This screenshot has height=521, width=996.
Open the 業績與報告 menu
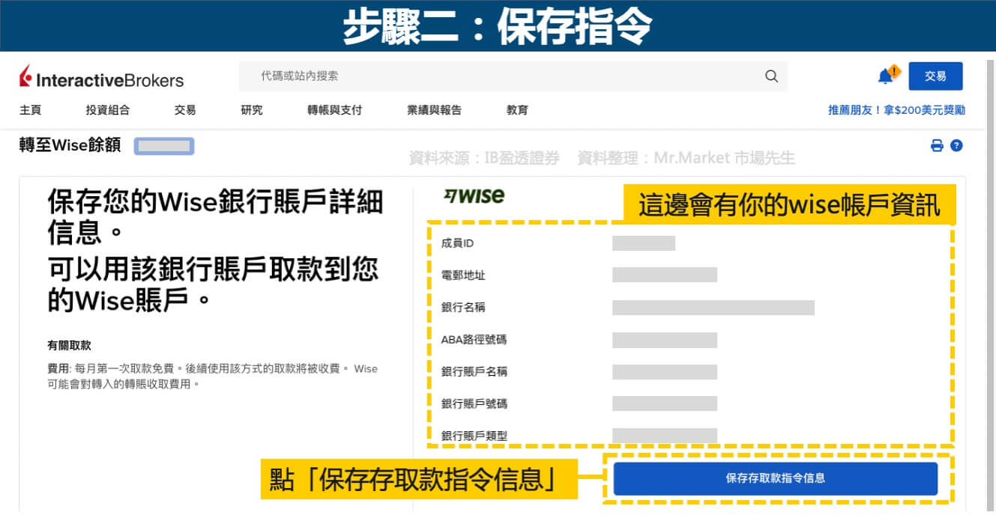click(435, 110)
